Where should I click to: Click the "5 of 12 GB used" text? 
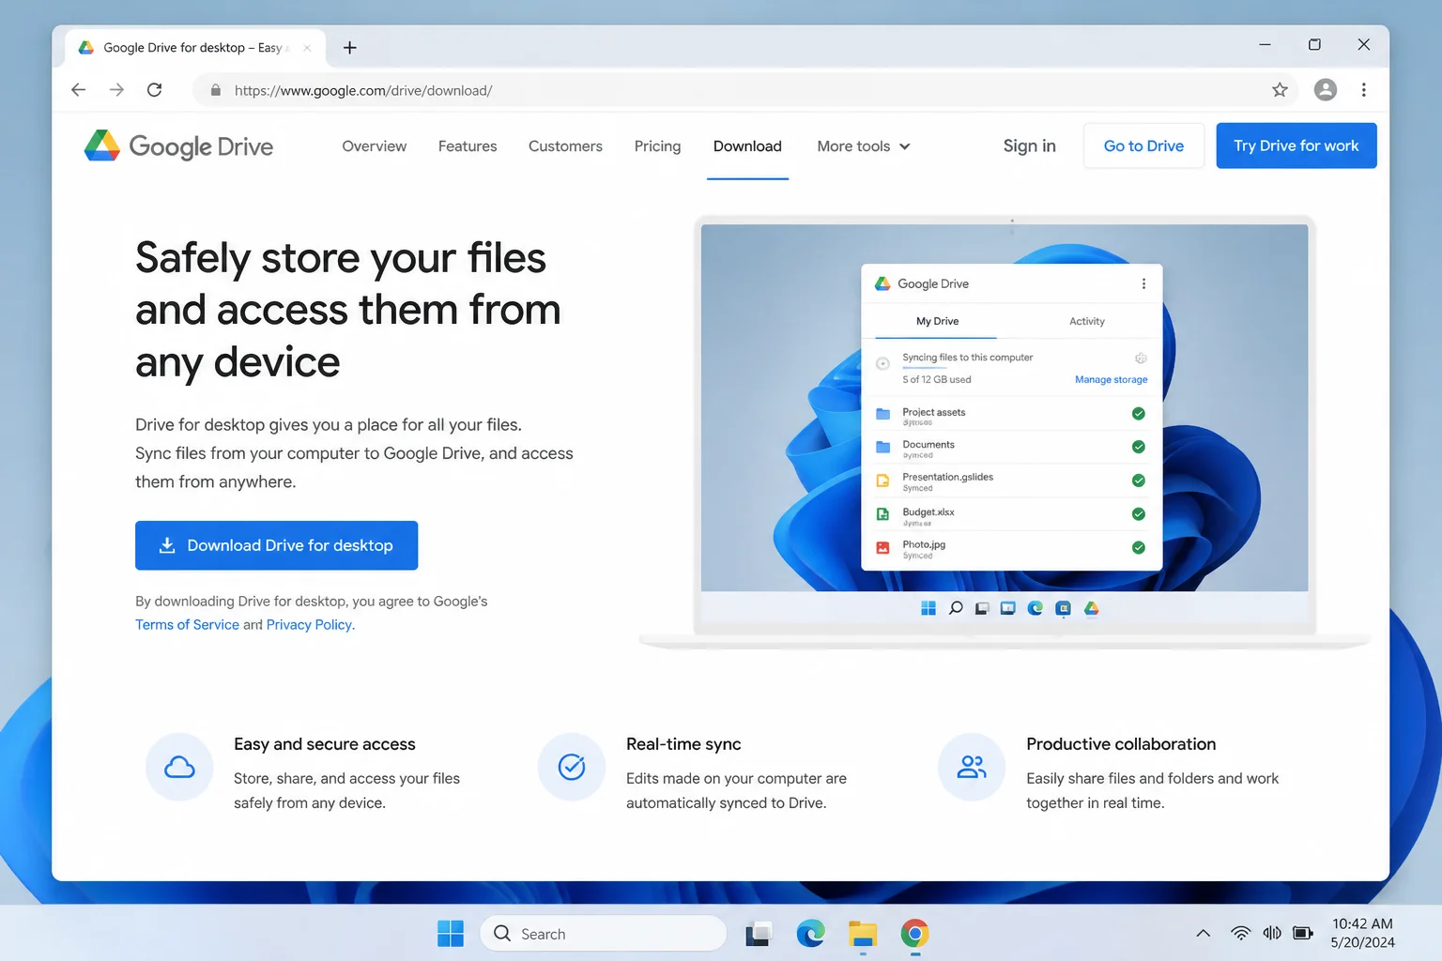[937, 380]
